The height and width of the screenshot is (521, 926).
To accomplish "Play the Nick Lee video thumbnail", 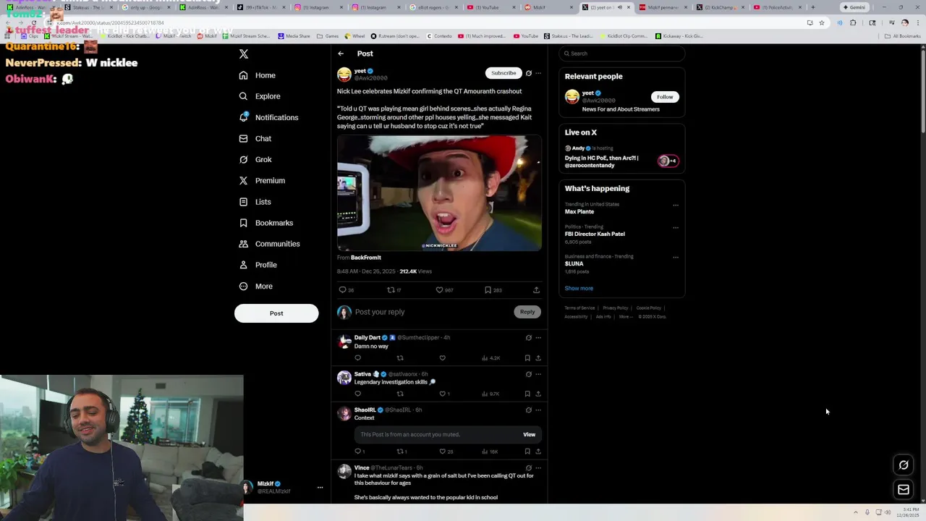I will [439, 193].
